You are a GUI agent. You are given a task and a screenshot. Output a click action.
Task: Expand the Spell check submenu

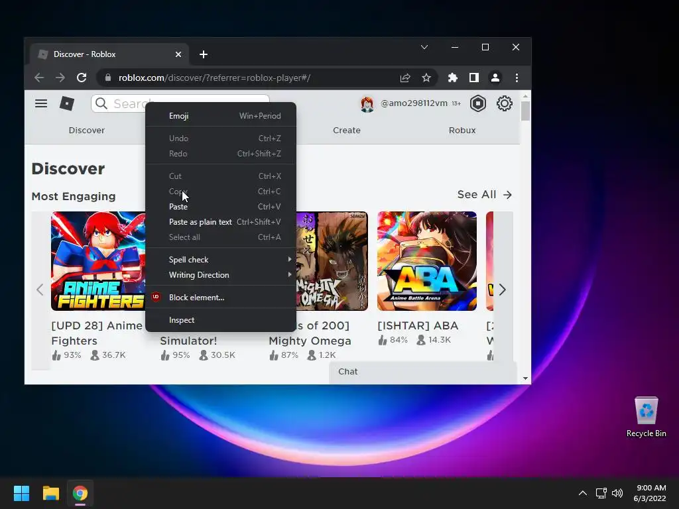[x=221, y=260]
